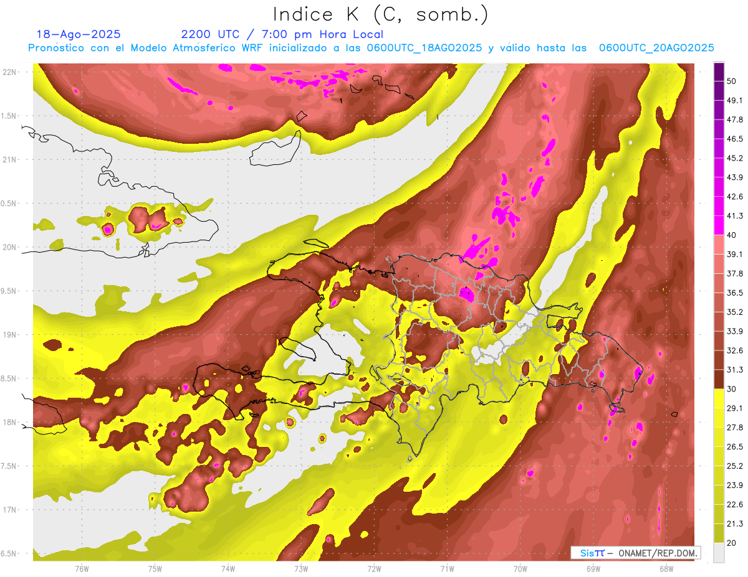Click the colorbar value '37.8'
Image resolution: width=748 pixels, height=577 pixels.
(x=735, y=273)
